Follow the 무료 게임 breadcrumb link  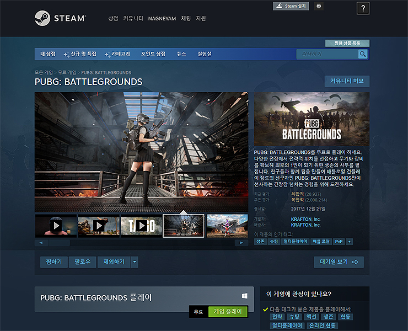(x=67, y=72)
